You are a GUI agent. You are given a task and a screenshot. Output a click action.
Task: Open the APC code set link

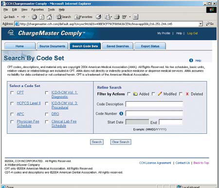[x=20, y=114]
